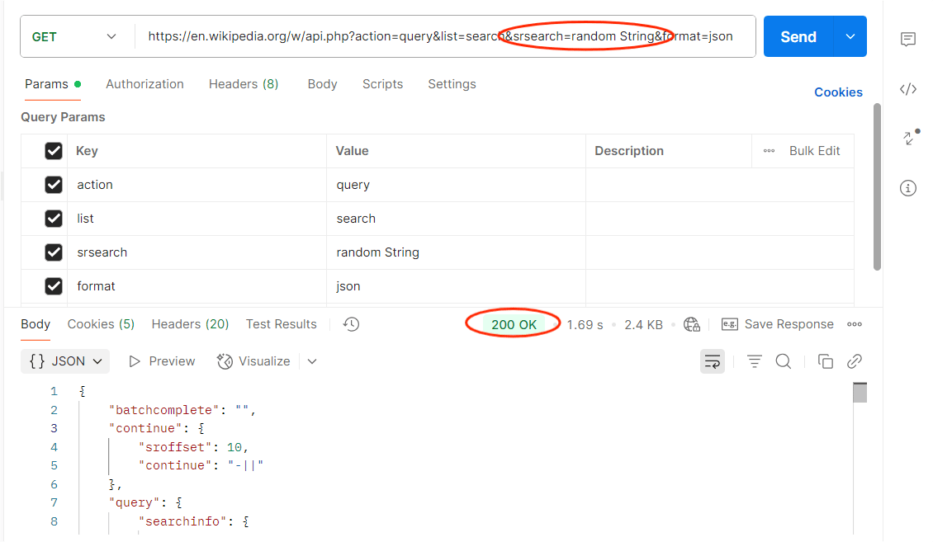Viewport: 933px width, 542px height.
Task: Toggle line wrapping in the response body
Action: click(713, 361)
